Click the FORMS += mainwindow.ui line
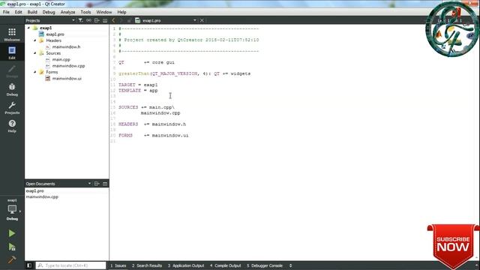The image size is (480, 270). click(153, 135)
